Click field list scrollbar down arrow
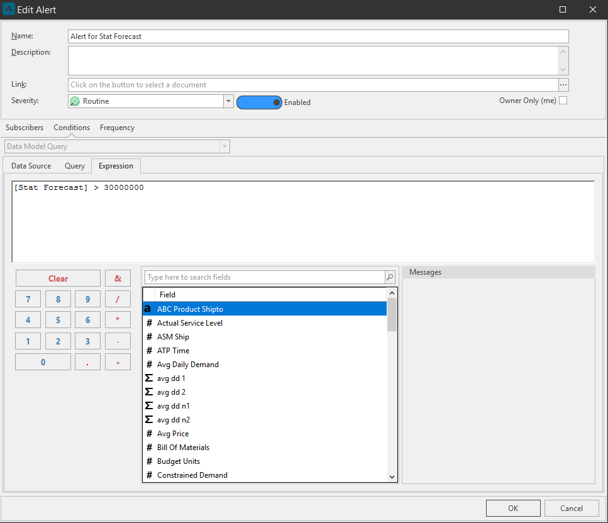Viewport: 608px width, 523px height. 392,477
